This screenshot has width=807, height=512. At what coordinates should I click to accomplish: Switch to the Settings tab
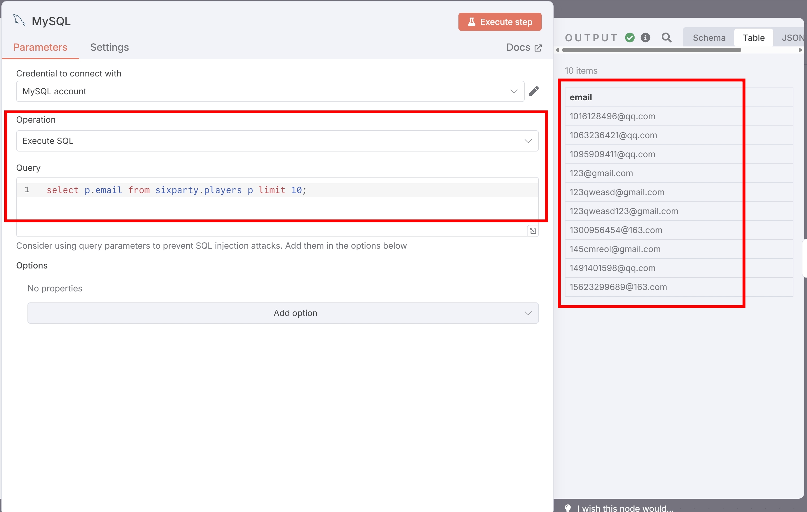109,47
